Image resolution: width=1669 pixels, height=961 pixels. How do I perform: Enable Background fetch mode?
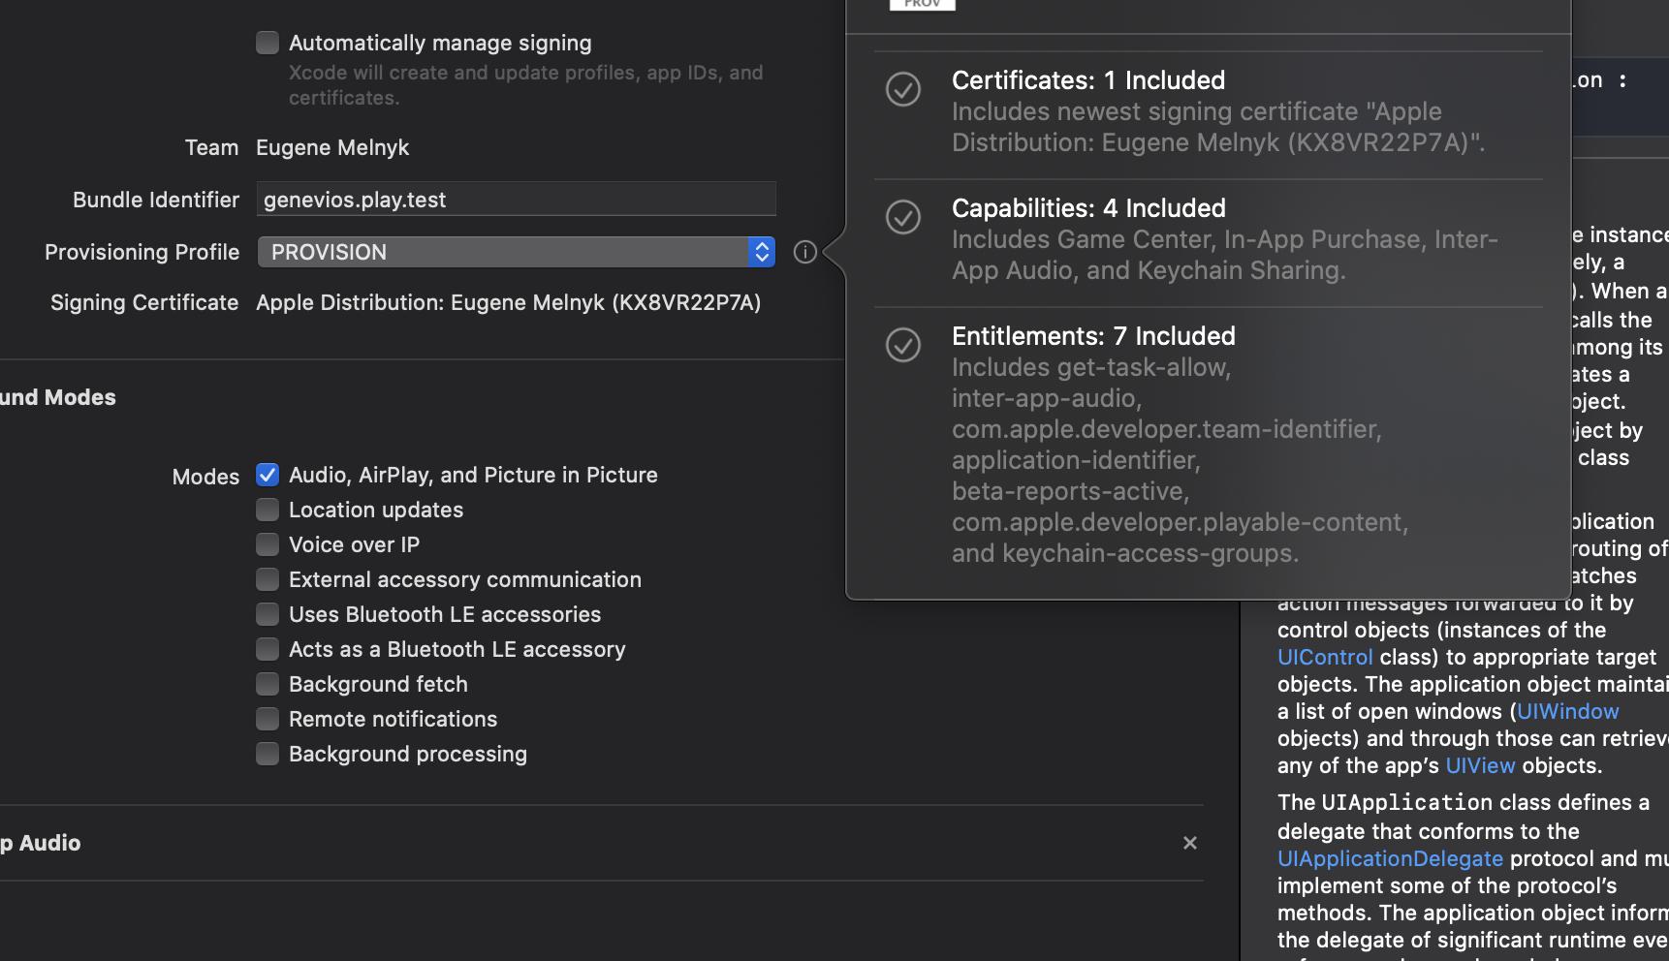(268, 684)
